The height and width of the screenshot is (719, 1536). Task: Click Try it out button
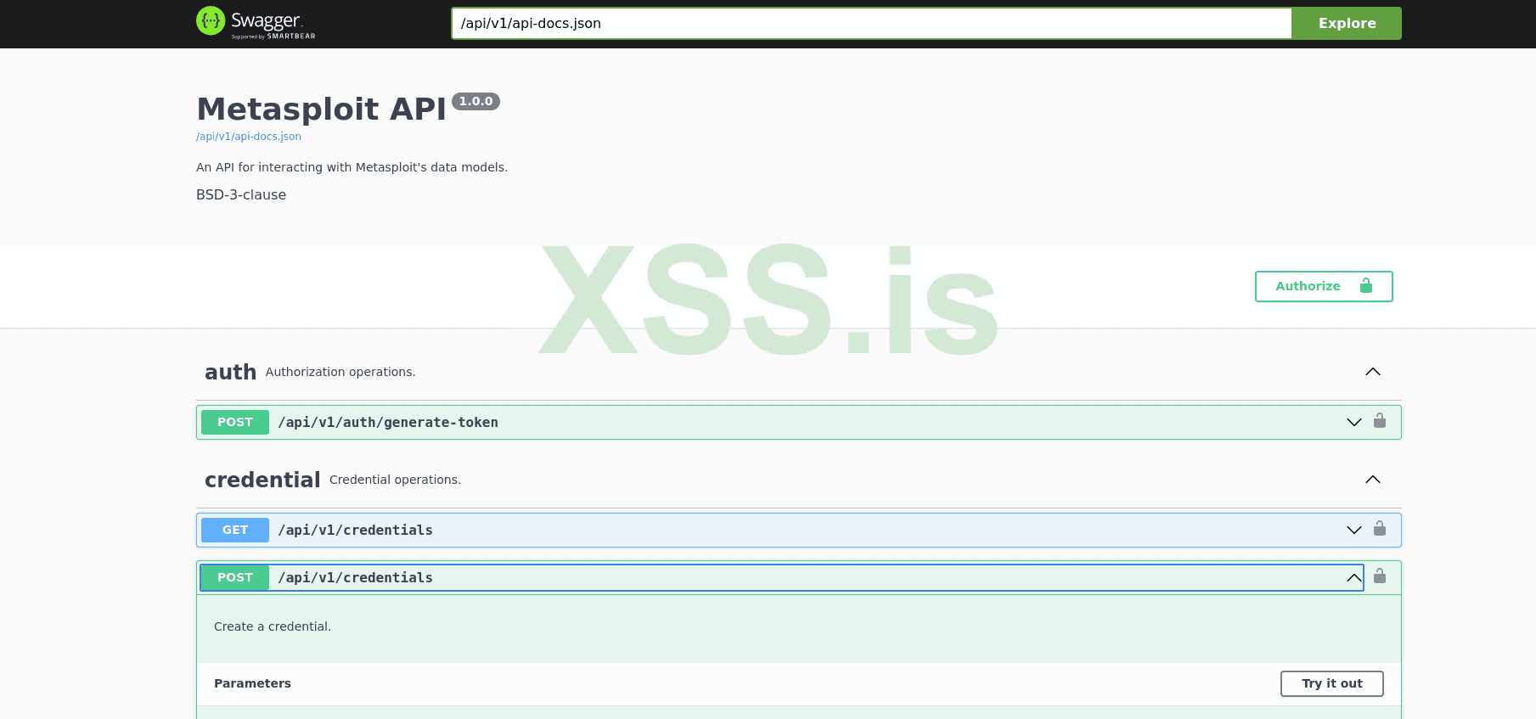click(1331, 683)
